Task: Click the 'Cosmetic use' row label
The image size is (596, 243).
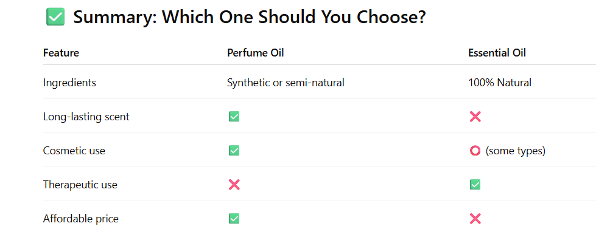Action: click(x=74, y=151)
